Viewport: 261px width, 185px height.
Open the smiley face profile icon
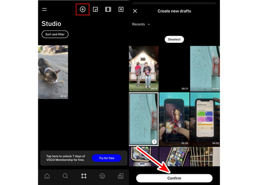102,176
